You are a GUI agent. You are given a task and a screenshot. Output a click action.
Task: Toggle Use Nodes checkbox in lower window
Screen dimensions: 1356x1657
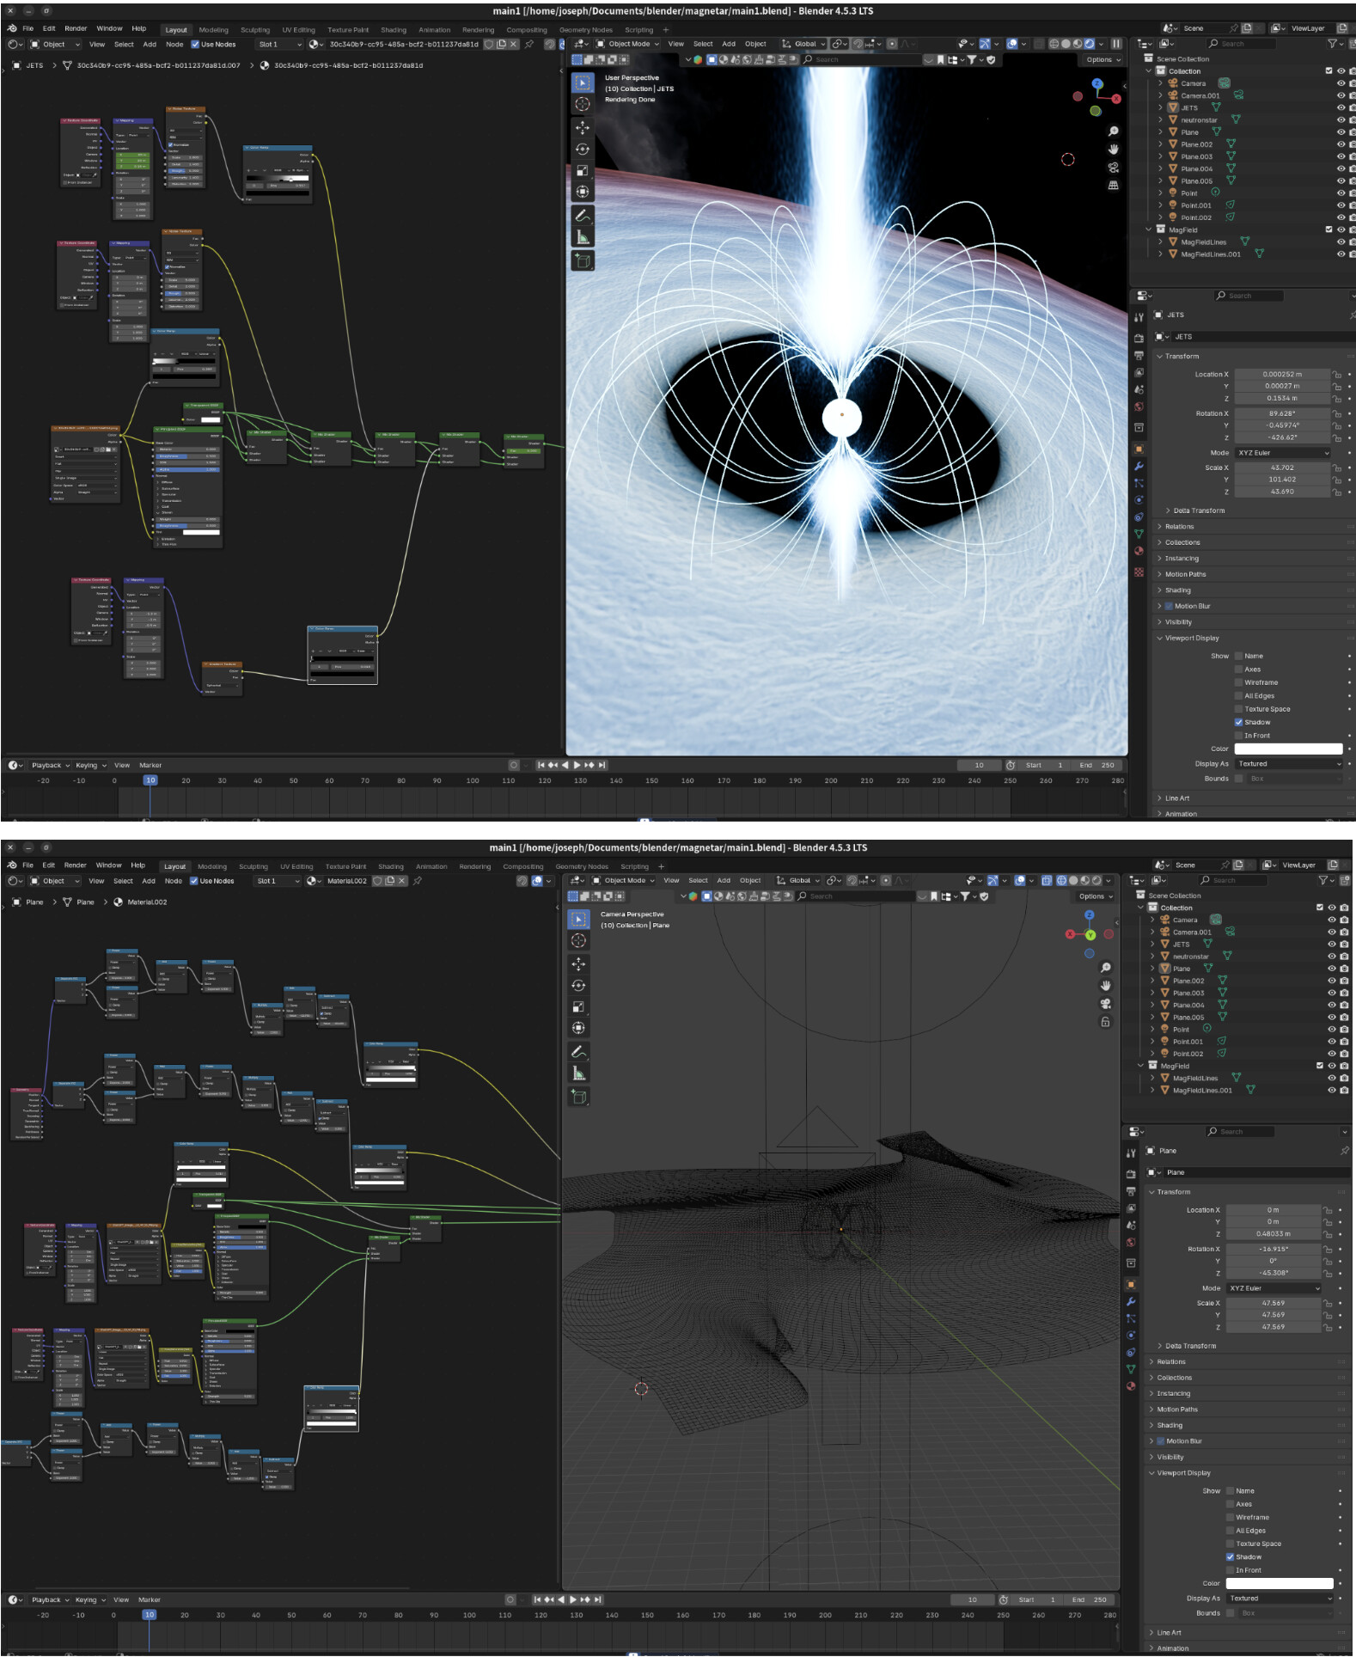coord(194,881)
